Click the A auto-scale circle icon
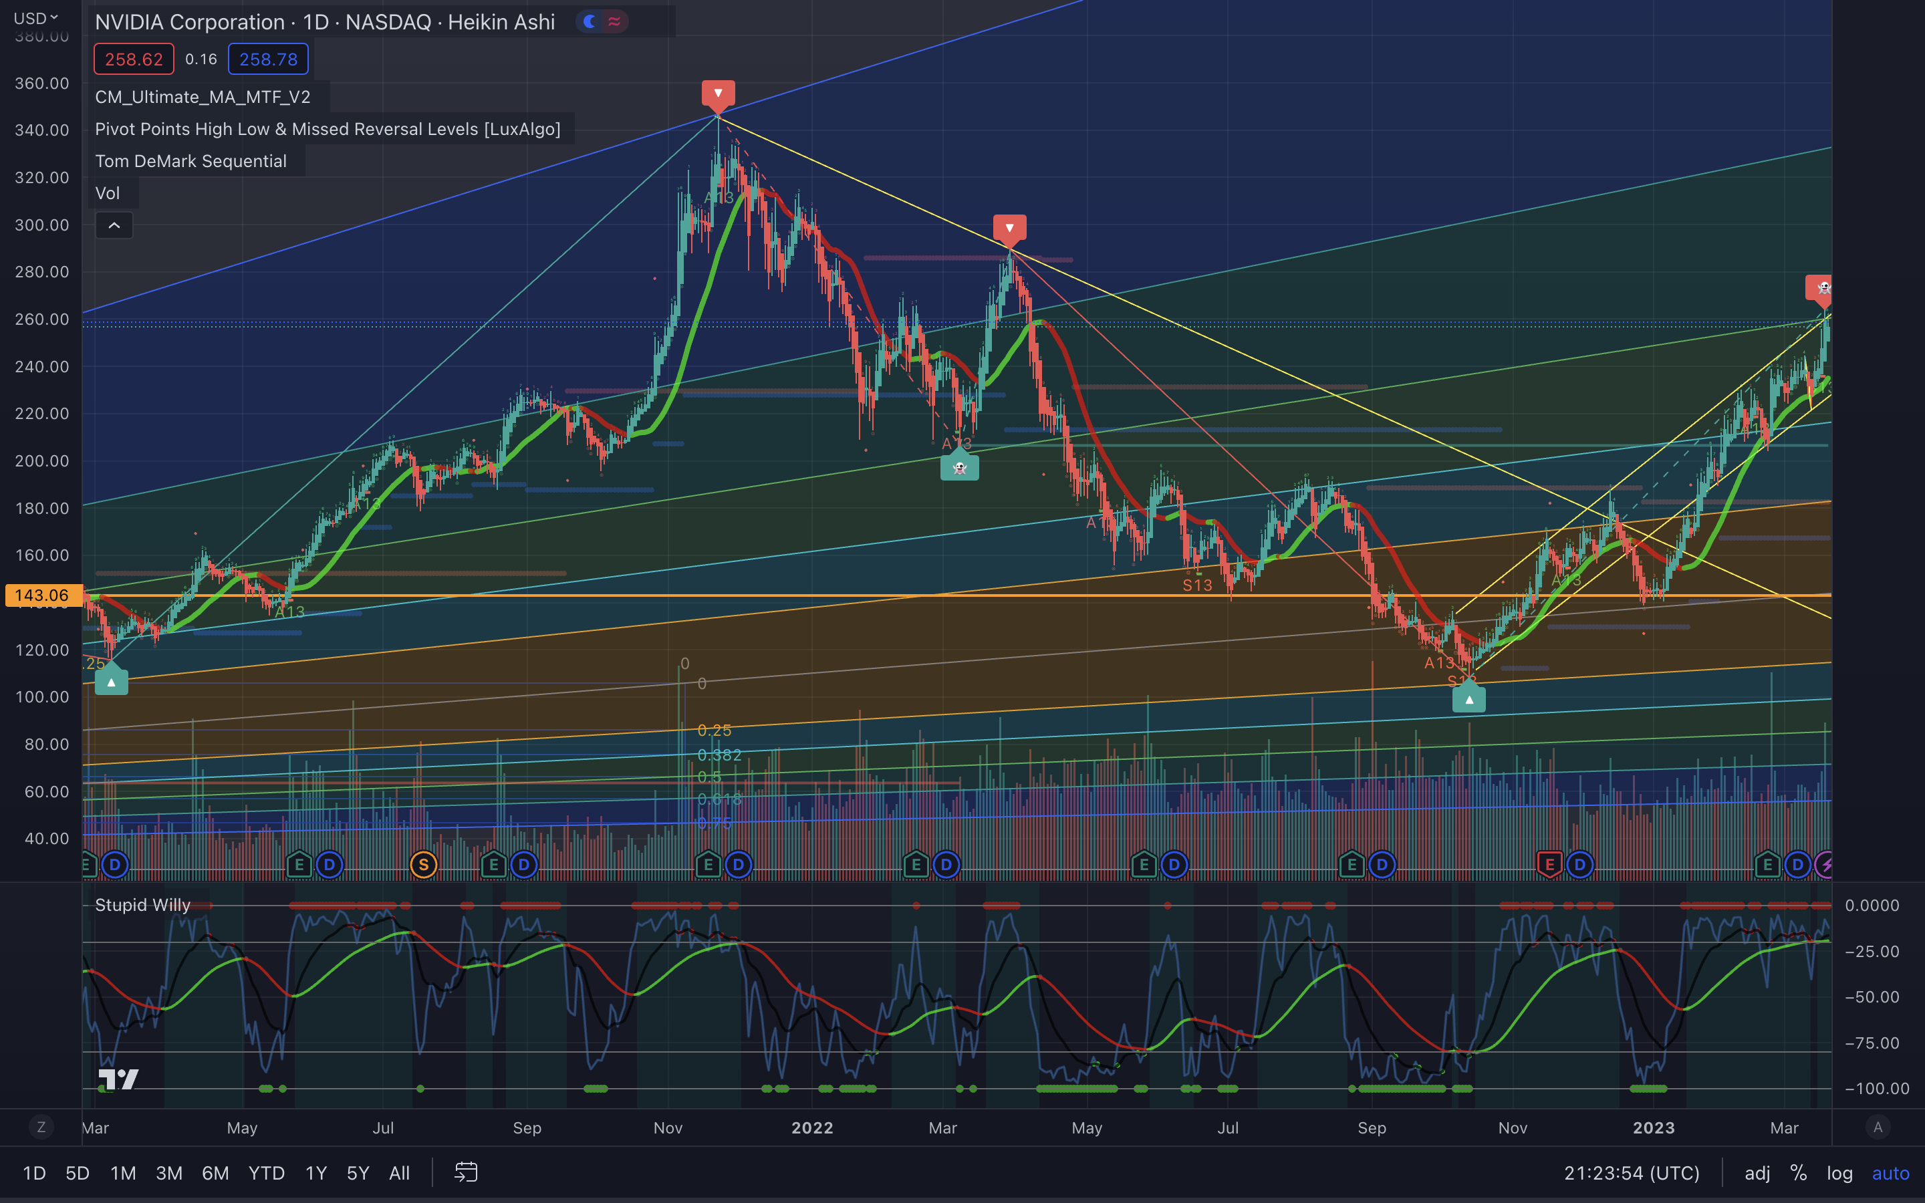The image size is (1925, 1203). click(1878, 1127)
